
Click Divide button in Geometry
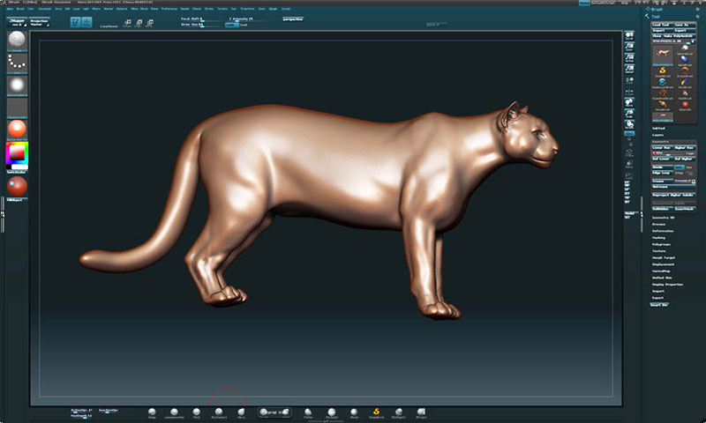click(662, 167)
